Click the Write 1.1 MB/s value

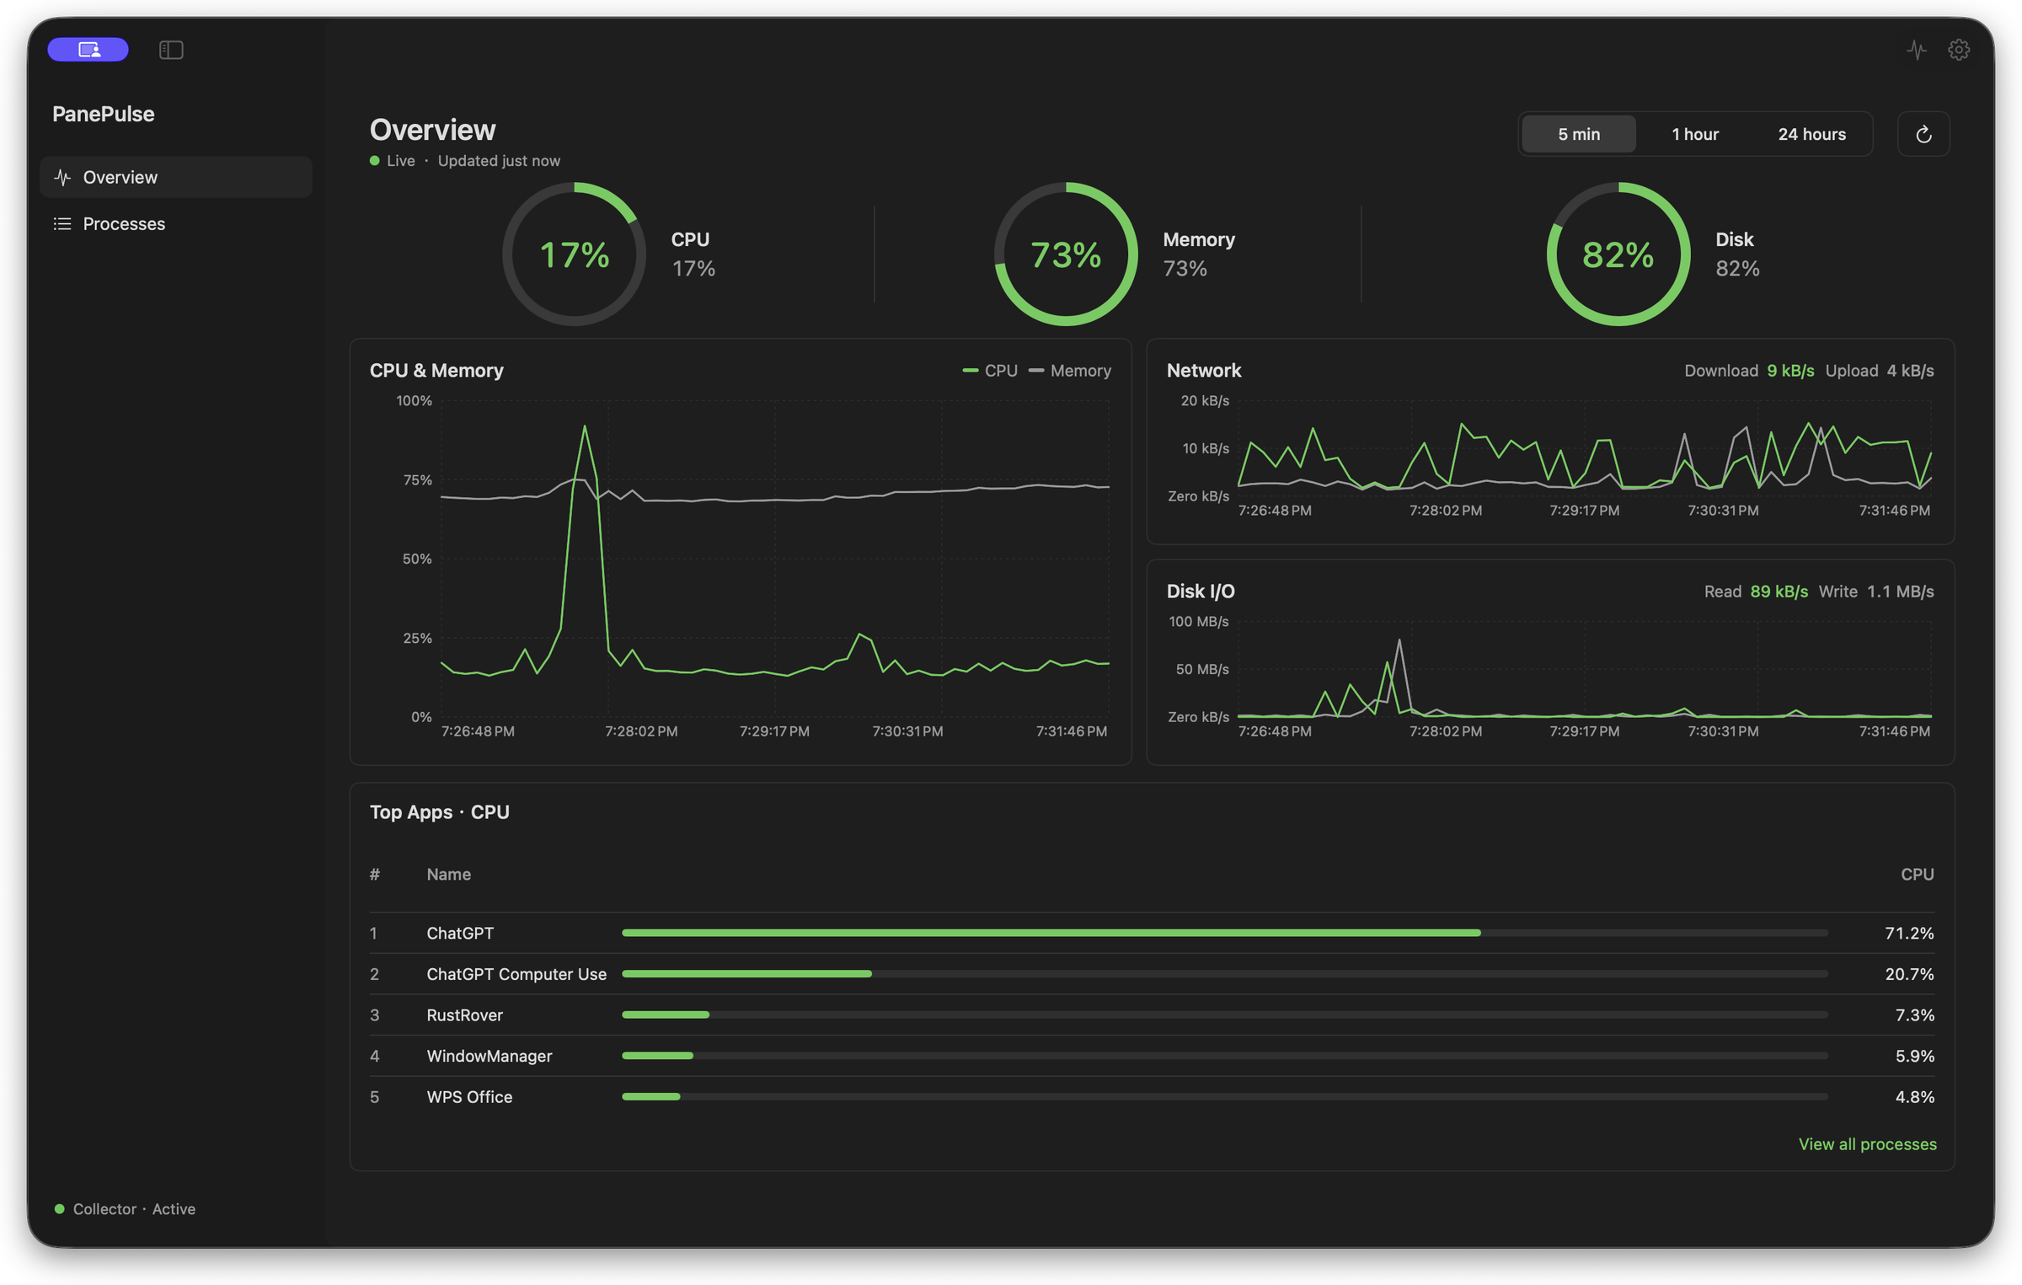pyautogui.click(x=1900, y=592)
